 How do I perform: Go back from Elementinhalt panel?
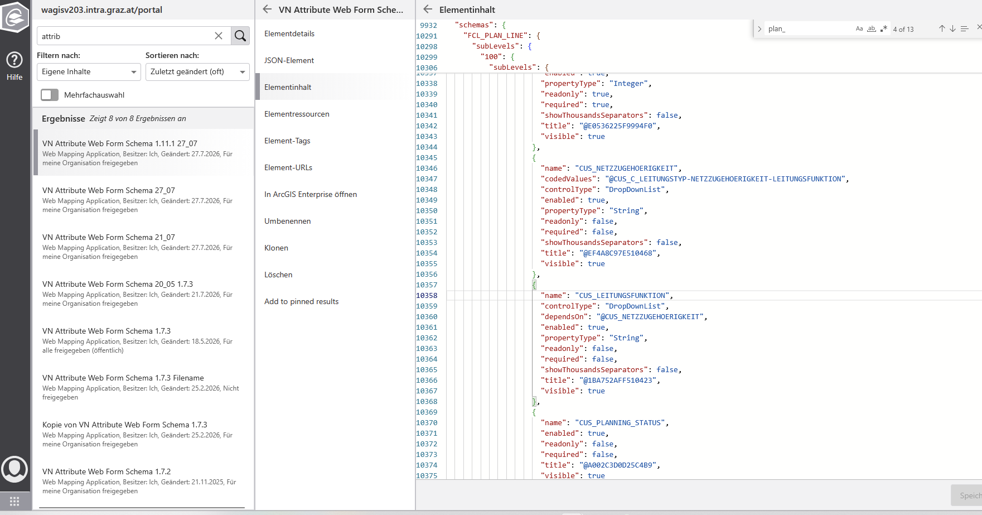(428, 9)
